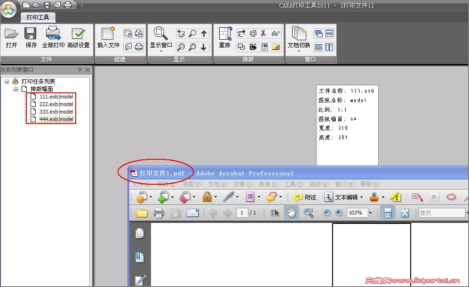The image size is (469, 287).
Task: Click the Acrobat 查找 search field
Action: point(442,213)
